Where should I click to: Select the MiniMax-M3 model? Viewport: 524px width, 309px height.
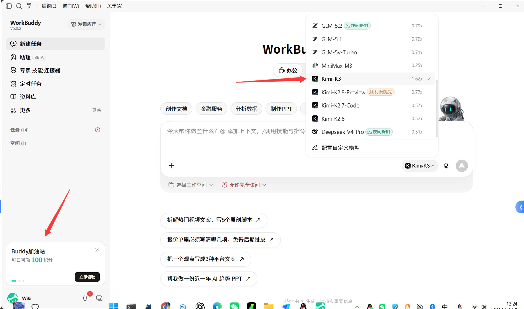point(372,66)
